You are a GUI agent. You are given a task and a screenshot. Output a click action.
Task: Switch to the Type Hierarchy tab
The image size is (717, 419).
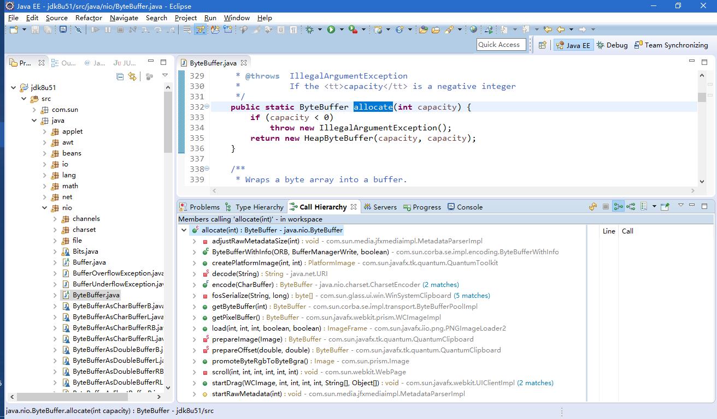254,207
